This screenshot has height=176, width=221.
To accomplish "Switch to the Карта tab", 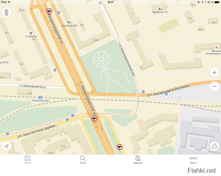I will pyautogui.click(x=28, y=160).
